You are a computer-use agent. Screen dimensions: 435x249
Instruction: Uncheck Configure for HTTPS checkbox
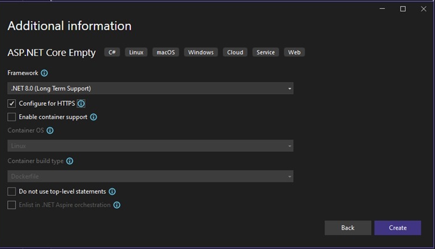(x=12, y=103)
